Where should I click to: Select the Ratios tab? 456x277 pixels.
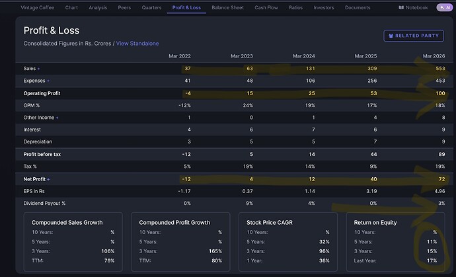pos(296,7)
